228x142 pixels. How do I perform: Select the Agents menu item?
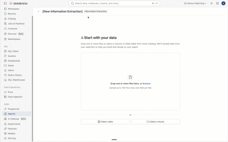[x=16, y=114]
